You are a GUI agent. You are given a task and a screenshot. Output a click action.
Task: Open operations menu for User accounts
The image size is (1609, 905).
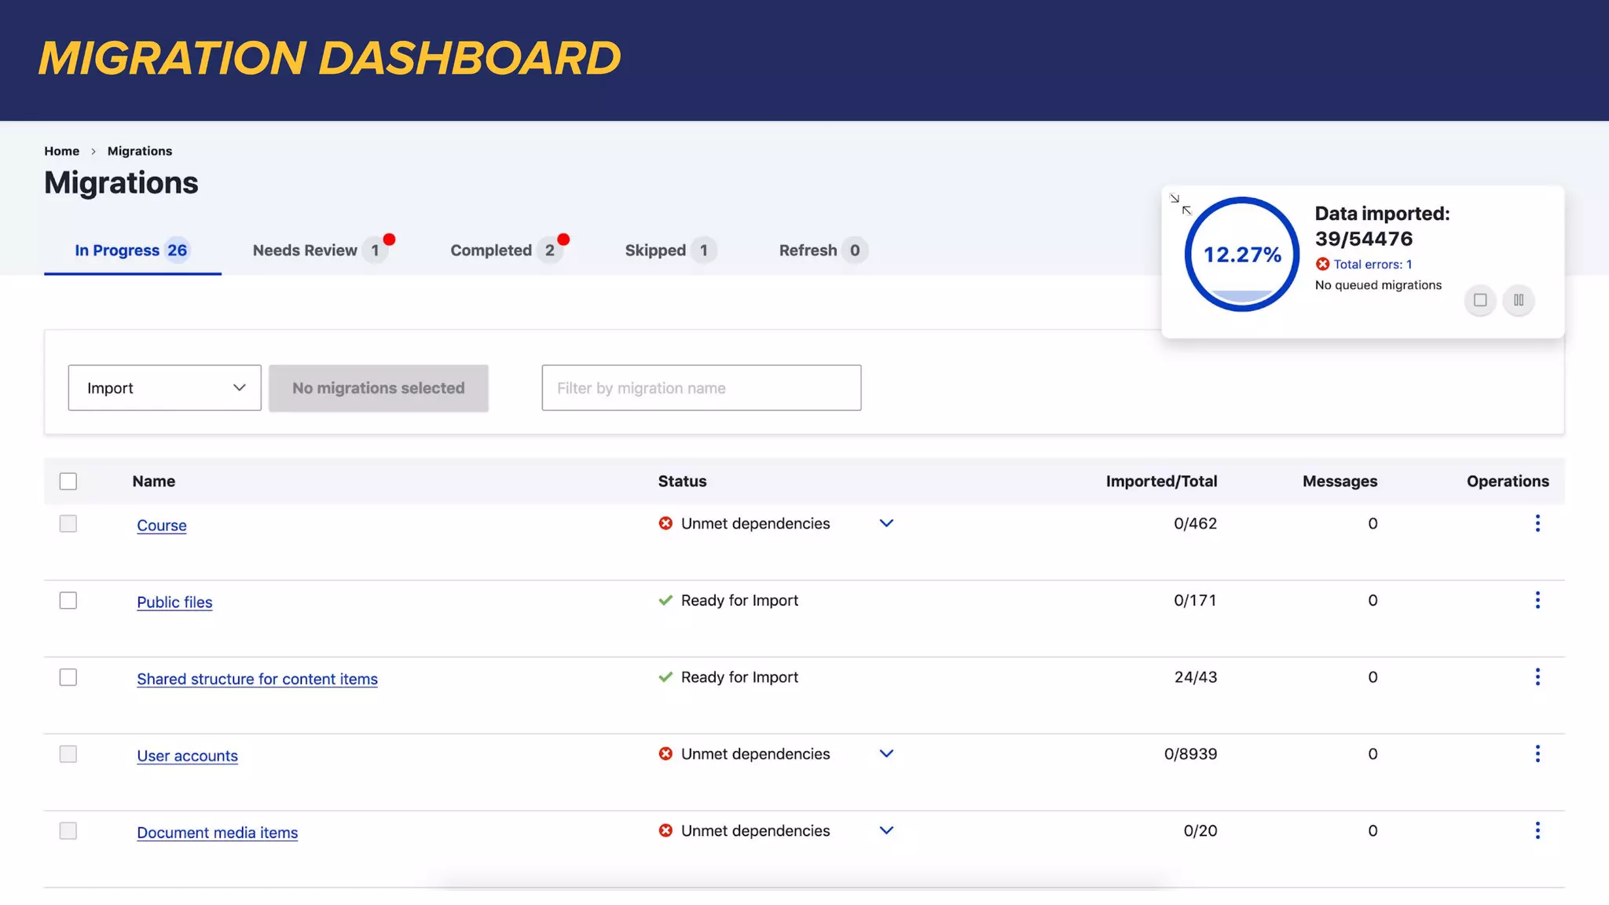(1538, 754)
